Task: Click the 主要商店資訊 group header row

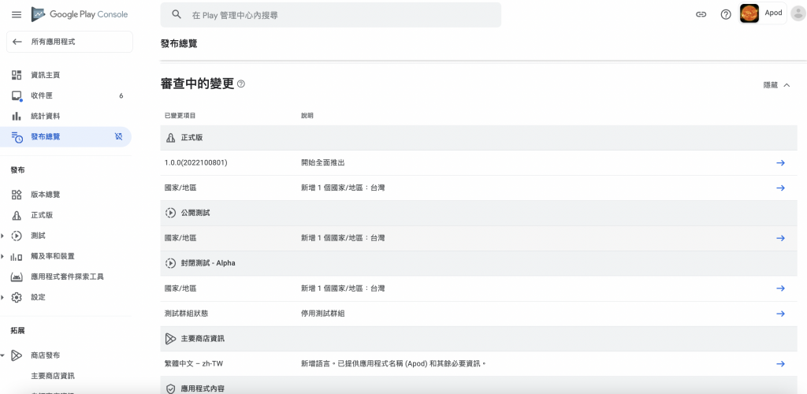Action: coord(479,339)
